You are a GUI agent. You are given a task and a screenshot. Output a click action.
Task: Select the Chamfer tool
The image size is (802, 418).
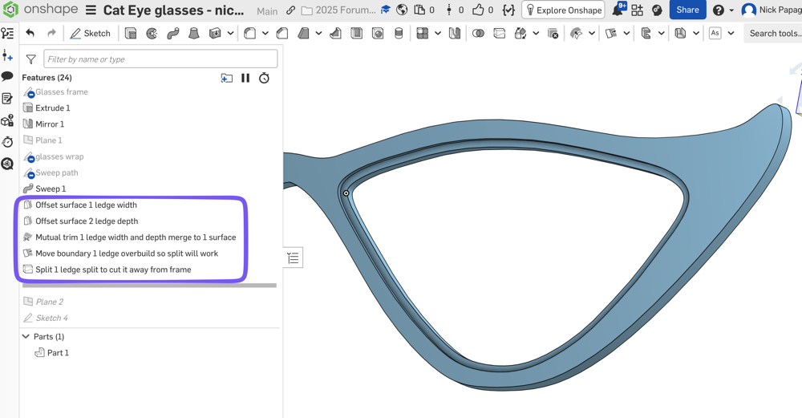282,34
